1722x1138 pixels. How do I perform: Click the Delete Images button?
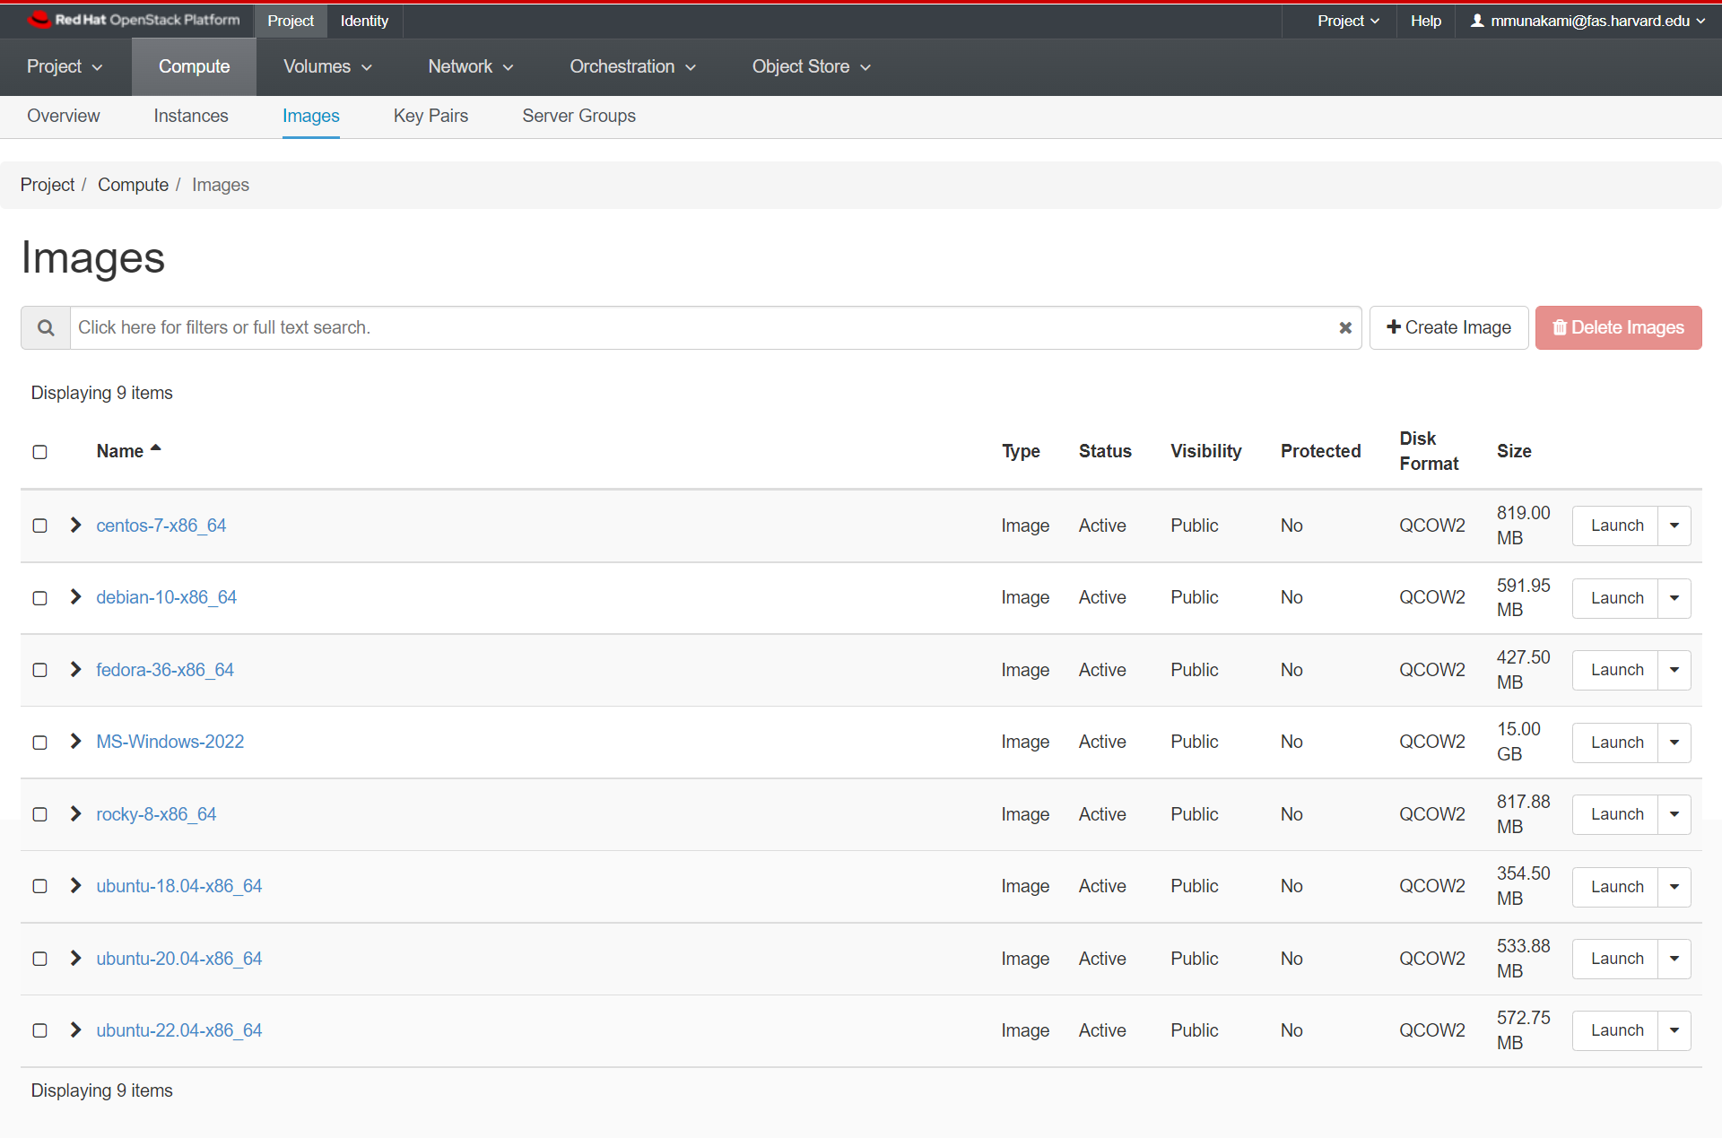[1619, 328]
